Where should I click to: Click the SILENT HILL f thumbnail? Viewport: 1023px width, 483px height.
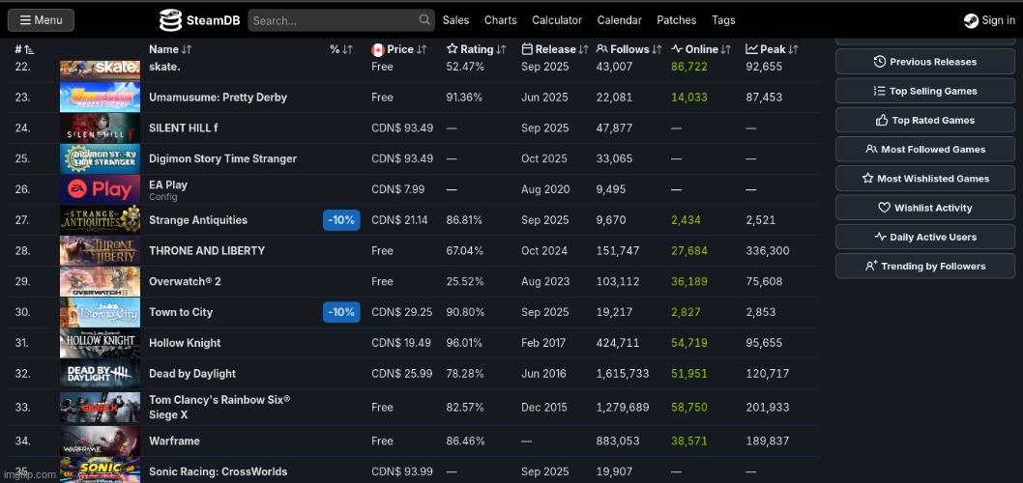100,128
